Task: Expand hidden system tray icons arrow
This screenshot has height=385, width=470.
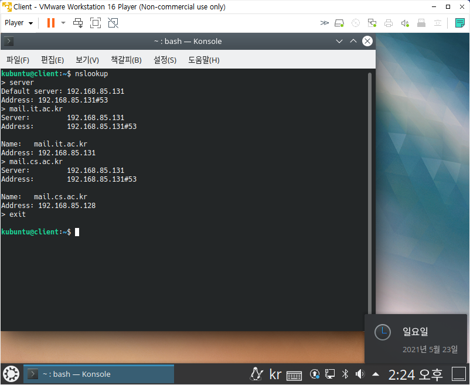Action: [x=376, y=374]
